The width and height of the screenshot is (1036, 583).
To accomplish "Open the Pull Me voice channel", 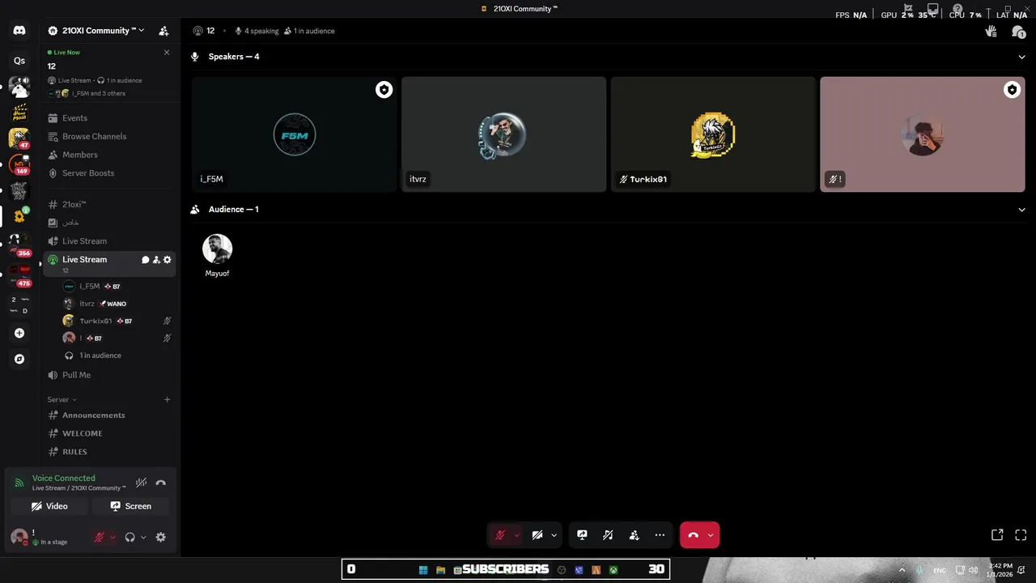I will (108, 375).
